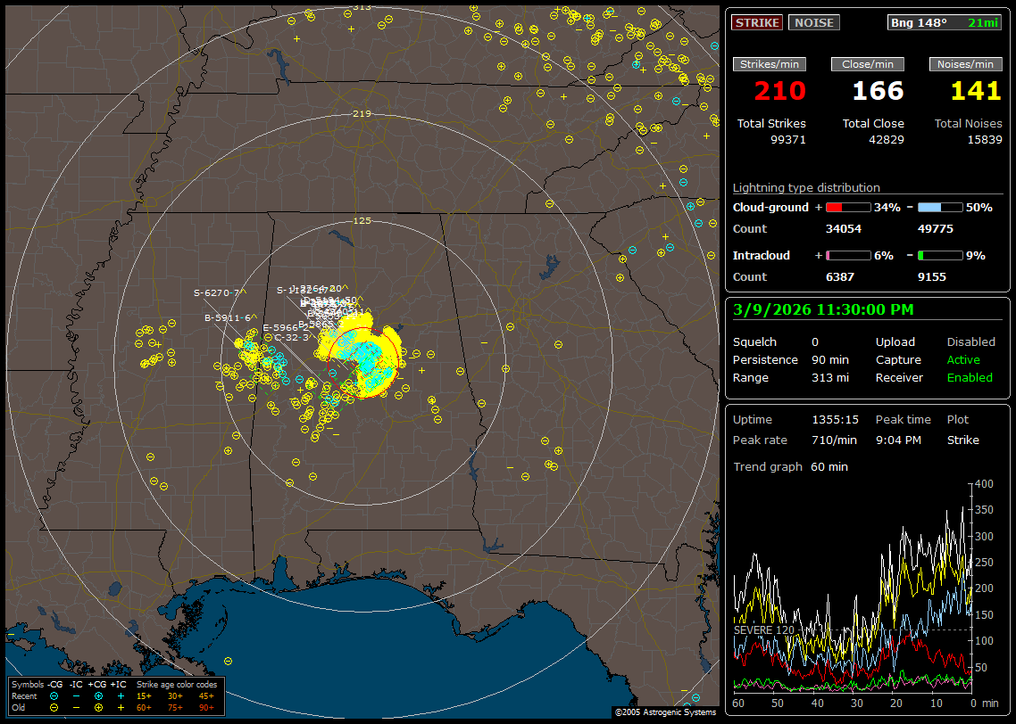Select the 15+ strike age color code

coord(143,695)
